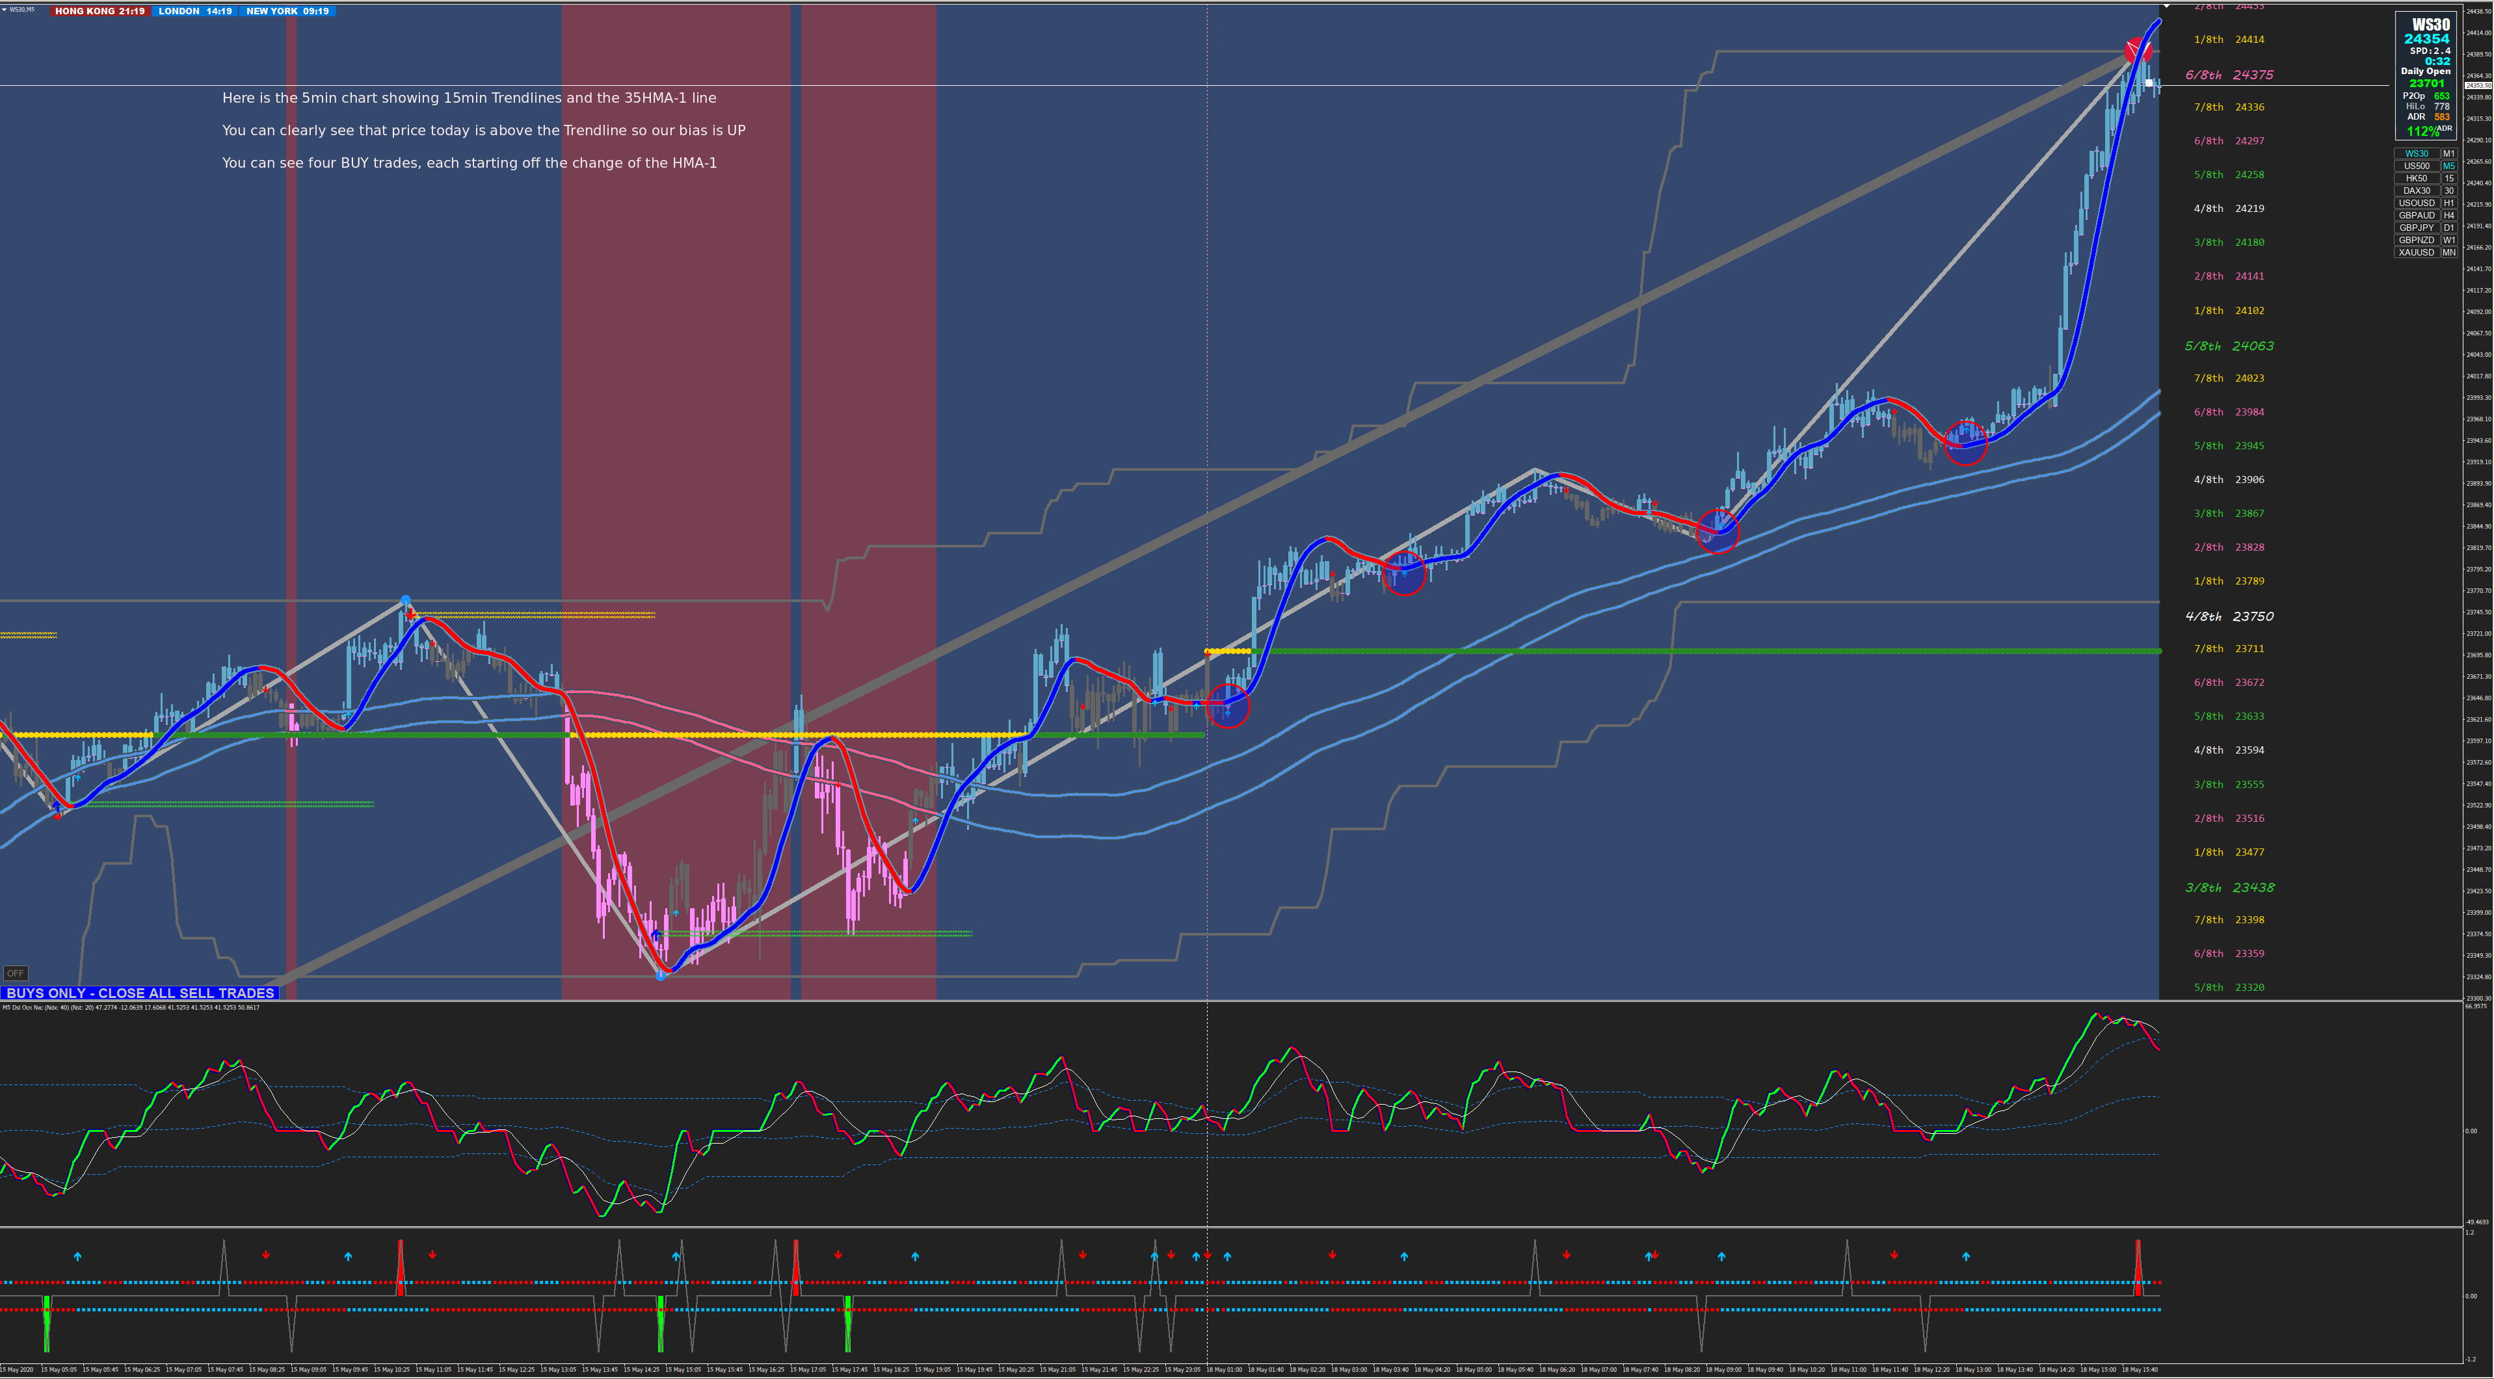This screenshot has height=1379, width=2494.
Task: Click the New York session clock label
Action: [x=287, y=12]
